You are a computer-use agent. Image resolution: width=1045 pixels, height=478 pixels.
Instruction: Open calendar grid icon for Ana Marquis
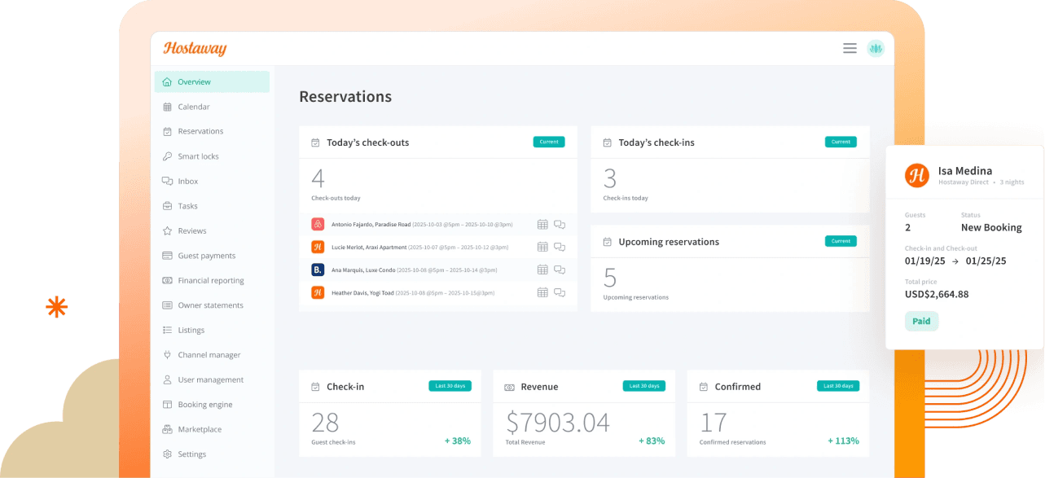pos(542,270)
